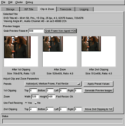Focus the Grab Preview Frame number field
The height and width of the screenshot is (126, 125).
(x=36, y=31)
